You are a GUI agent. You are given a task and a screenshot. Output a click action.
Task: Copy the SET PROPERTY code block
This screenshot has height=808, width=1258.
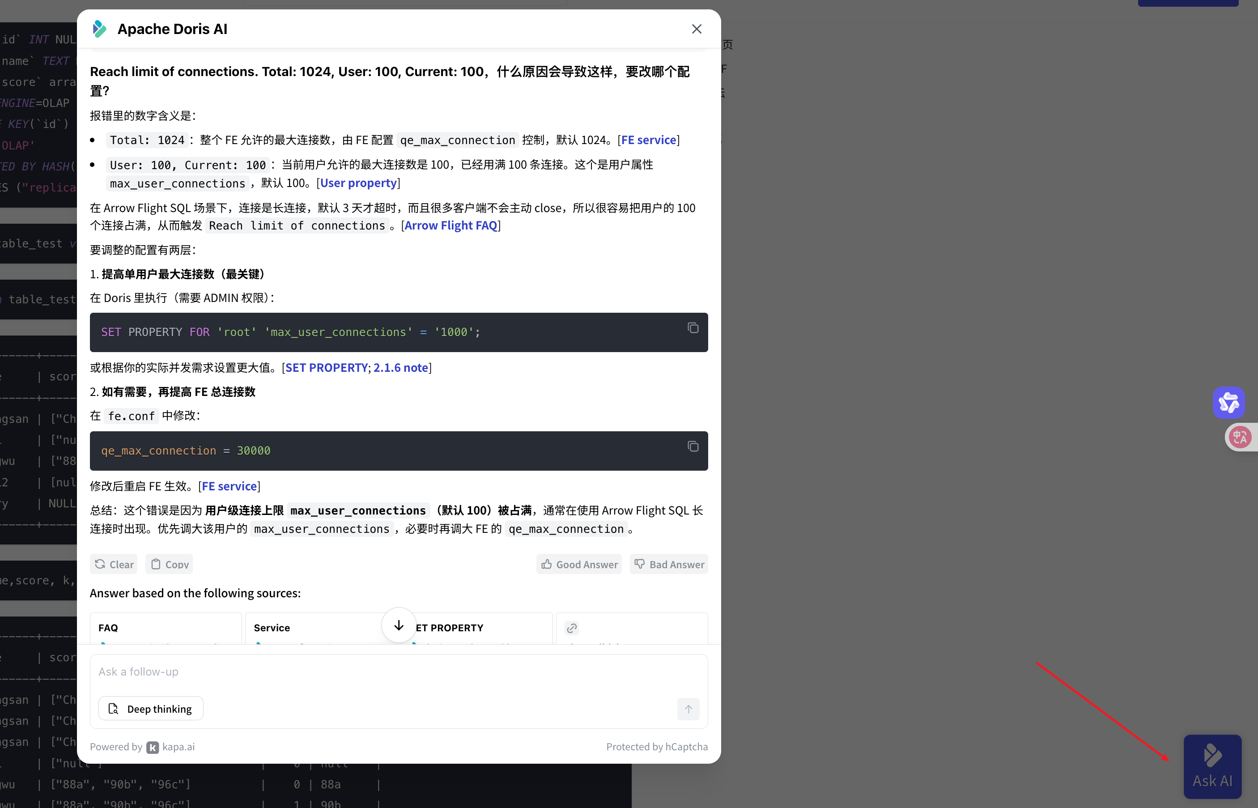pyautogui.click(x=693, y=328)
